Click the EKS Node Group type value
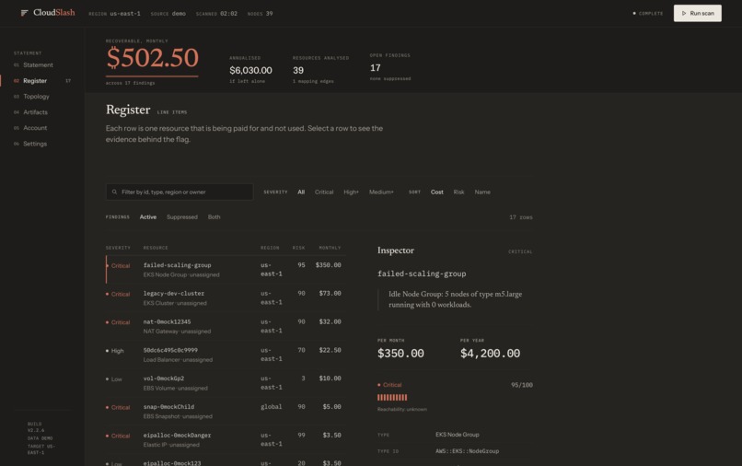 (x=458, y=435)
